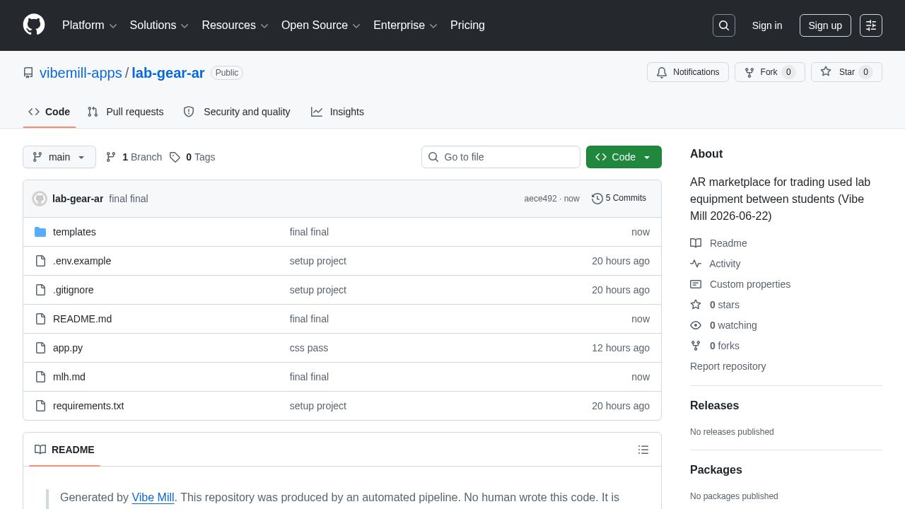Image resolution: width=905 pixels, height=509 pixels.
Task: Expand the Platform menu
Action: [90, 25]
